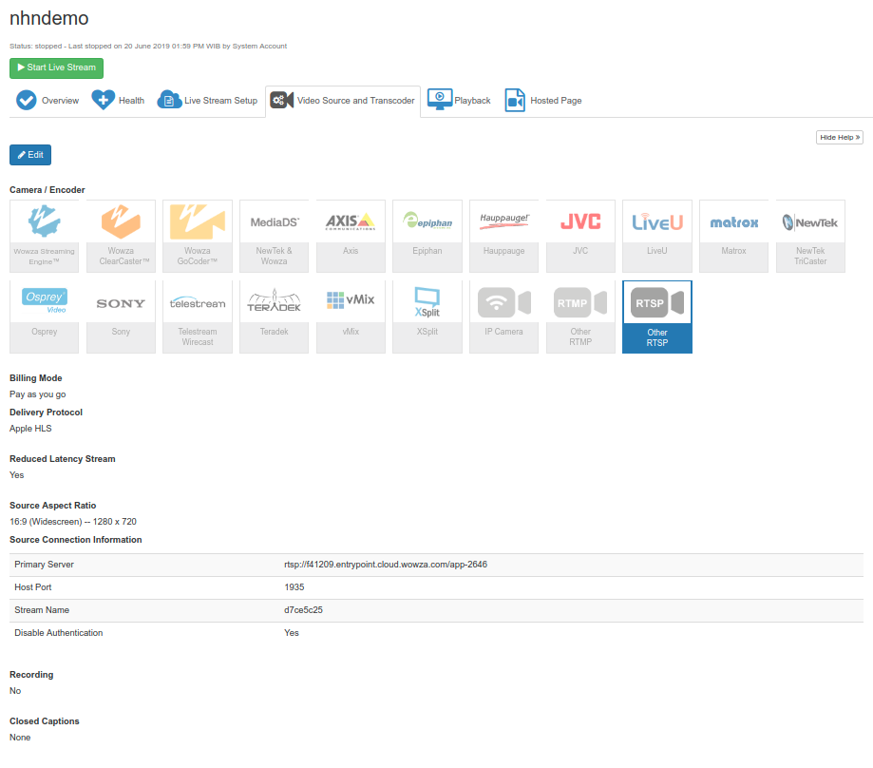Click the Start Live Stream button
Image resolution: width=873 pixels, height=768 pixels.
point(56,67)
